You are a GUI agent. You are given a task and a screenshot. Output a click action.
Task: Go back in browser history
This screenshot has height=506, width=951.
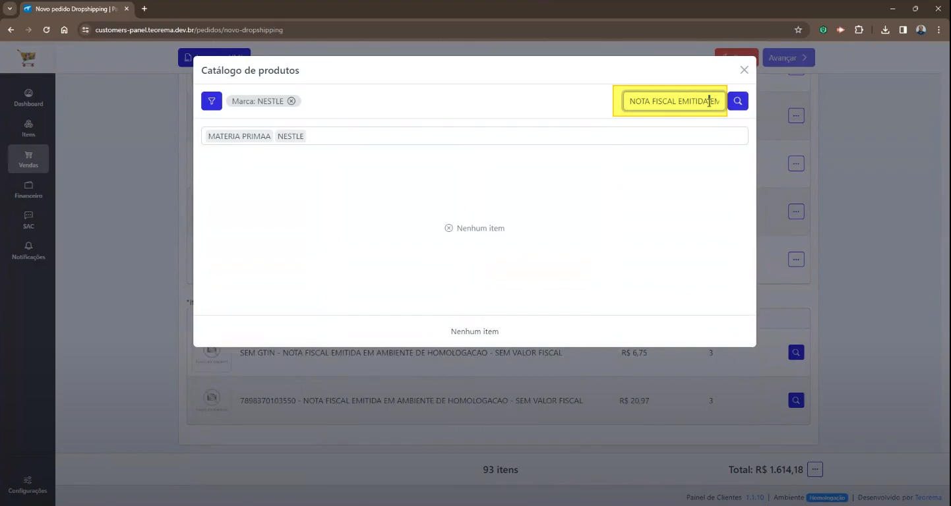pos(11,30)
